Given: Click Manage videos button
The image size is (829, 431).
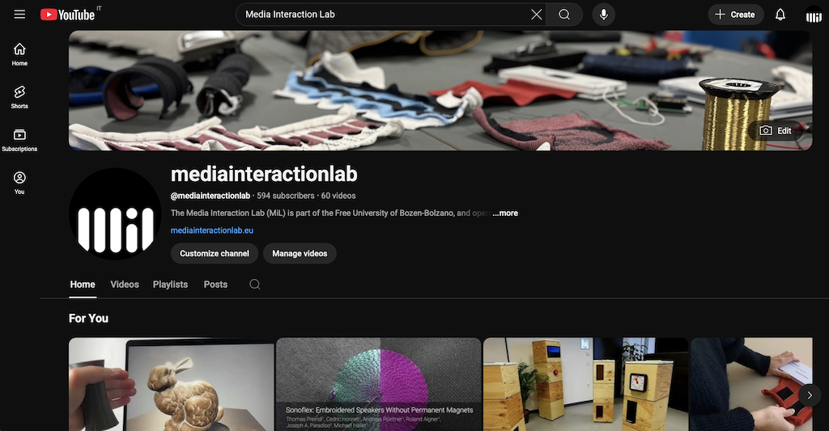Looking at the screenshot, I should pos(300,254).
